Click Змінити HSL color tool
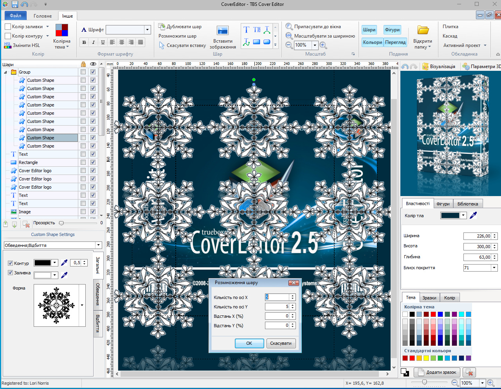 click(x=22, y=45)
